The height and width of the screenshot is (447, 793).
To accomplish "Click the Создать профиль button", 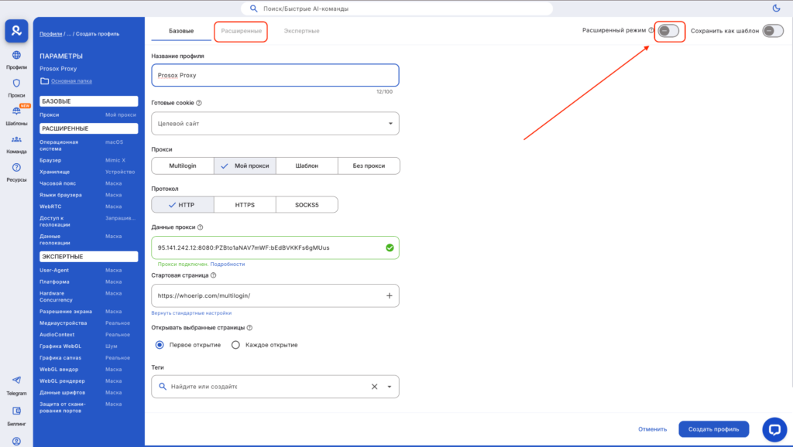I will click(713, 429).
